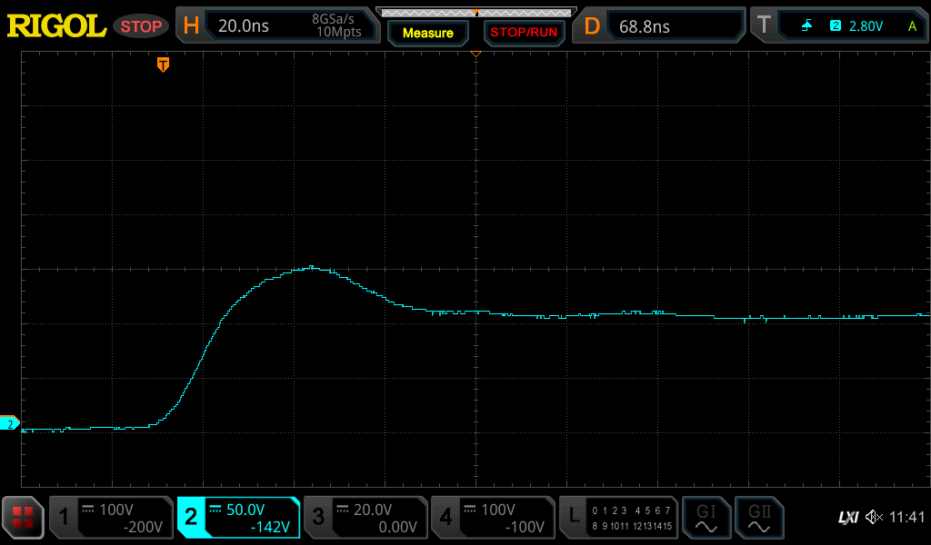Toggle channel 3 on
Screen dimensions: 931x545
[x=318, y=517]
